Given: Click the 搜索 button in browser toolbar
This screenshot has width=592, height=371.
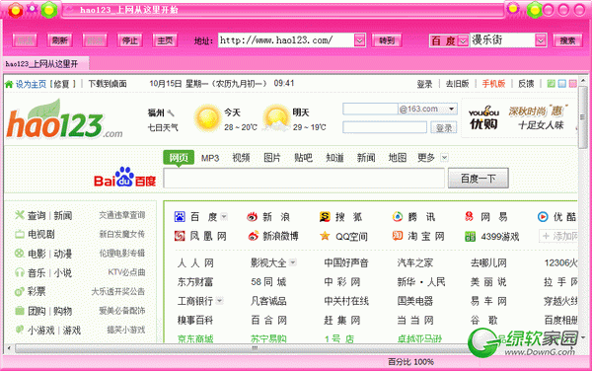Looking at the screenshot, I should click(567, 40).
